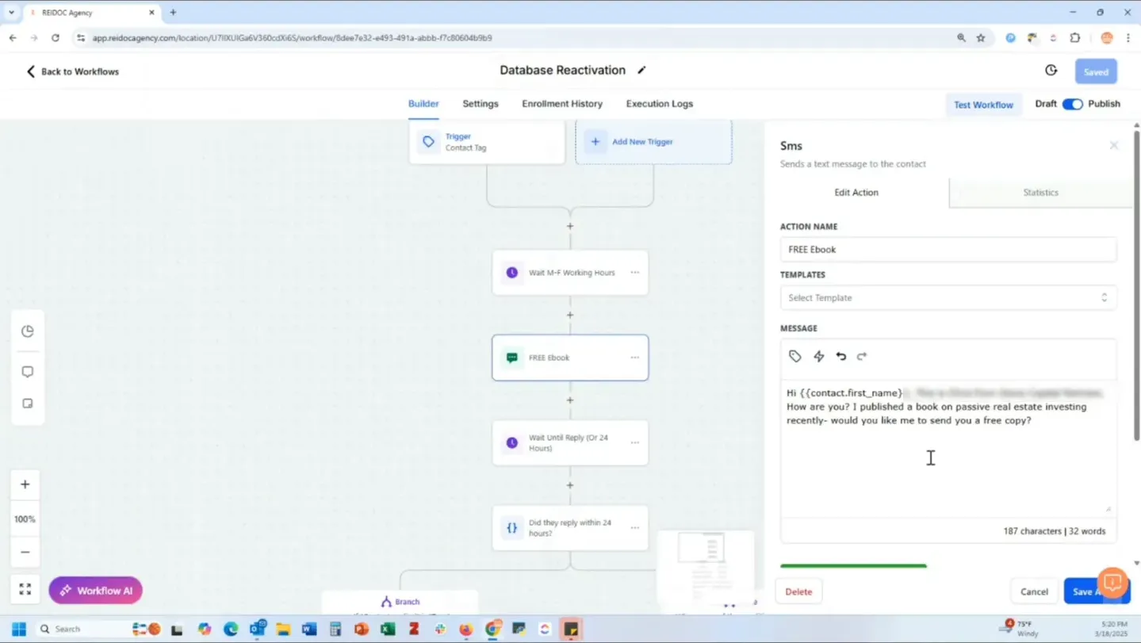Click clock icon on Wait Until Reply step
The image size is (1141, 643).
coord(512,442)
